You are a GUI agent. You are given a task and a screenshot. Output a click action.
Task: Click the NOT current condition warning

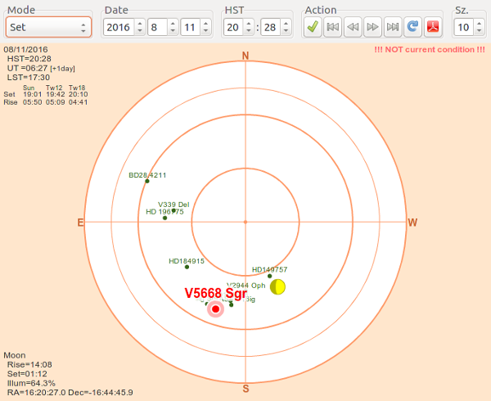tap(430, 49)
